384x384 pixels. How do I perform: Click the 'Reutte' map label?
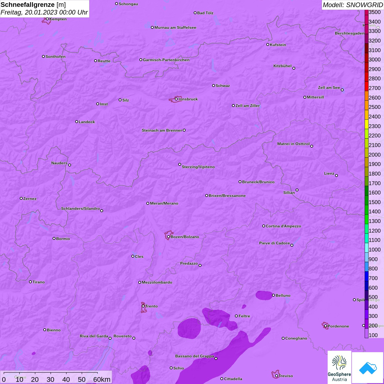104,61
